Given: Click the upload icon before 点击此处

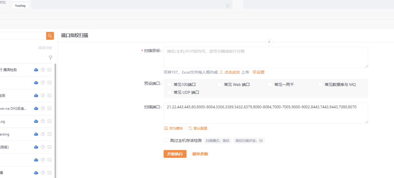Looking at the screenshot, I should tap(221, 72).
